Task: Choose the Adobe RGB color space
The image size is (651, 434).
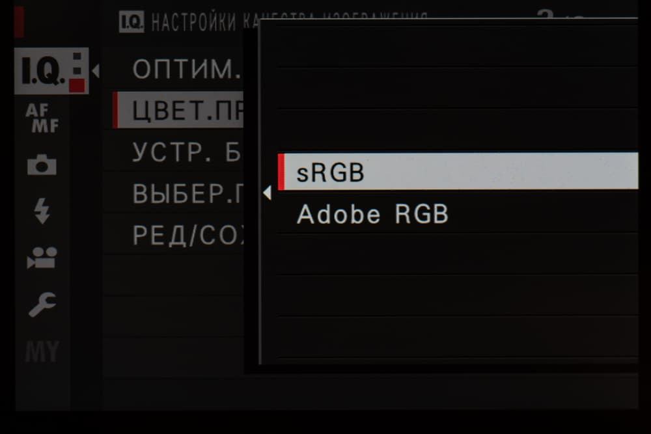Action: (x=372, y=215)
